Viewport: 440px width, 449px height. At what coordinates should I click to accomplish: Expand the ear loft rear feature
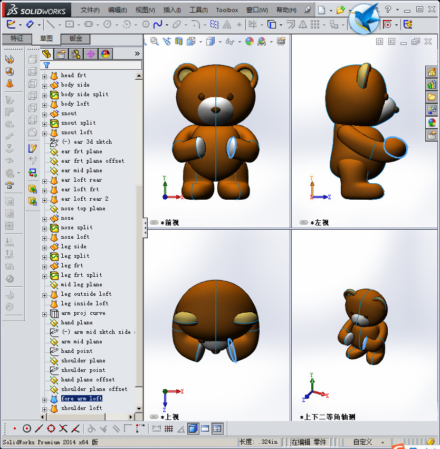tap(45, 181)
